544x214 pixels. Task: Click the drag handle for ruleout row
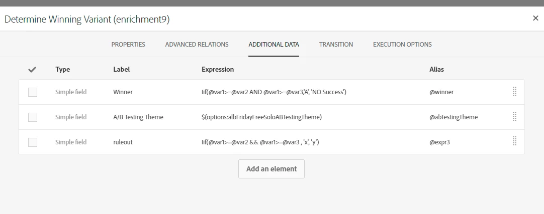tap(514, 141)
